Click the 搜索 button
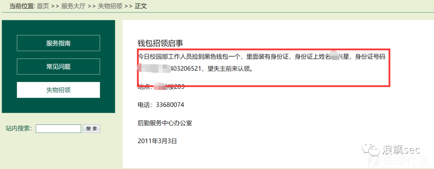The width and height of the screenshot is (434, 169). [x=92, y=128]
